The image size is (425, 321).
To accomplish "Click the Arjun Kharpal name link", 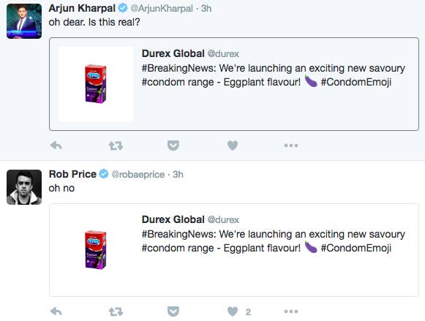I will 82,8.
